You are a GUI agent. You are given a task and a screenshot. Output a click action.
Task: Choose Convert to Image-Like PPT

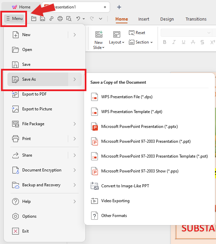pyautogui.click(x=150, y=186)
